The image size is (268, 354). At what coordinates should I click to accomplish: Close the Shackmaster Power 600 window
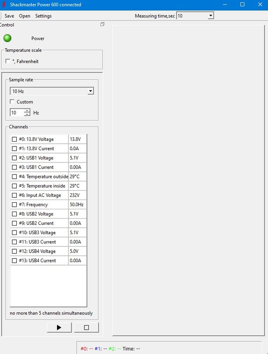click(260, 4)
